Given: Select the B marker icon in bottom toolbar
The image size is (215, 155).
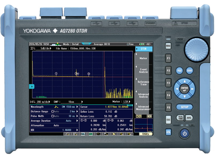Looking at the screenshot, I should coord(75,134).
